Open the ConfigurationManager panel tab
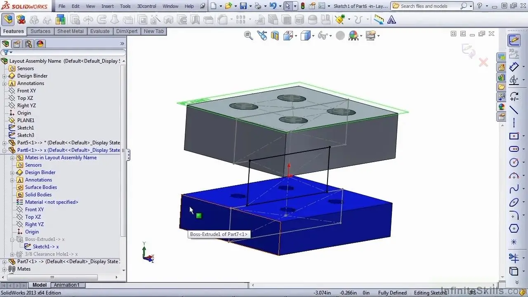528x297 pixels. coord(28,44)
